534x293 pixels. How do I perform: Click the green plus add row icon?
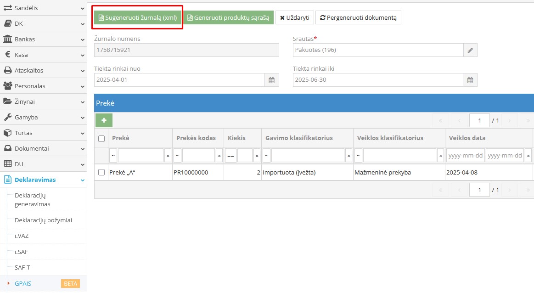tap(104, 120)
